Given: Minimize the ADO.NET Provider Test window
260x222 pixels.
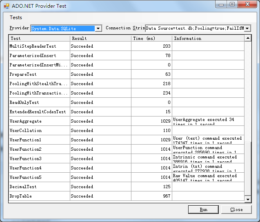Looking at the screenshot, I should pos(221,4).
